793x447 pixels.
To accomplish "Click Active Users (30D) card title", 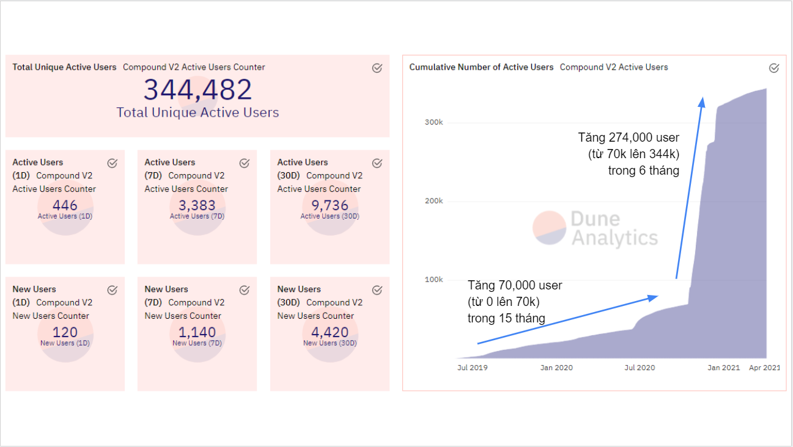I will click(303, 169).
